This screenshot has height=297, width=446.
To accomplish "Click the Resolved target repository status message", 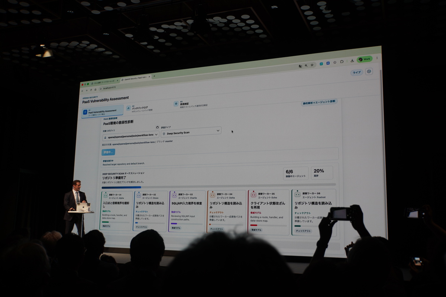I will click(123, 163).
